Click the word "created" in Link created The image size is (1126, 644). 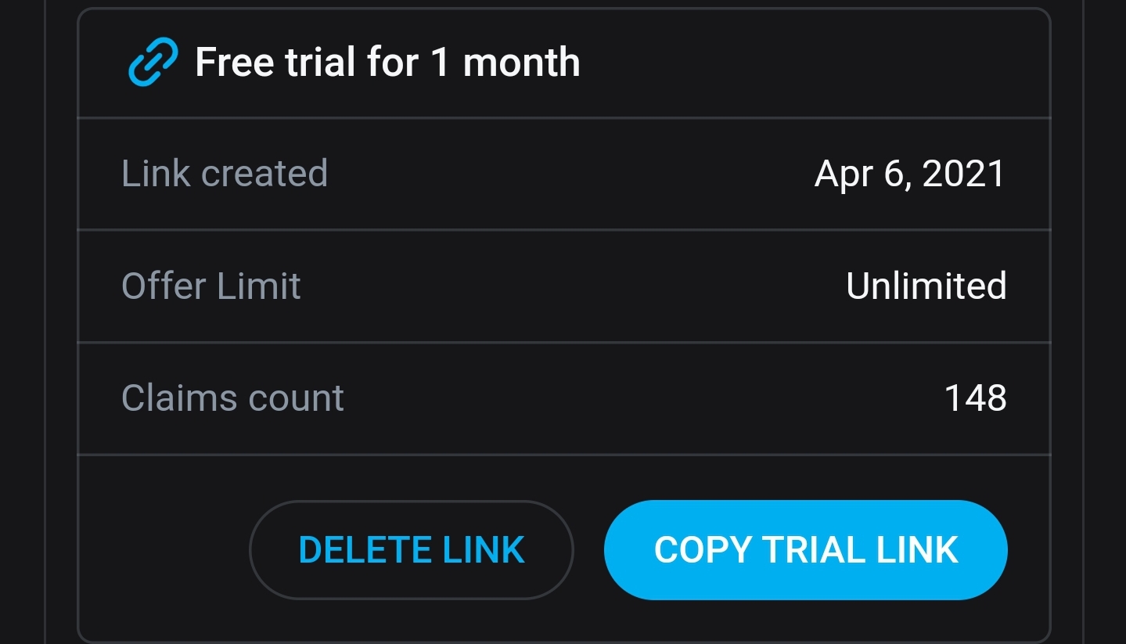[x=264, y=174]
